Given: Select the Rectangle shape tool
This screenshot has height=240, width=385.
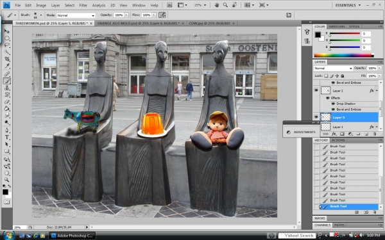Looking at the screenshot, I should (7, 151).
